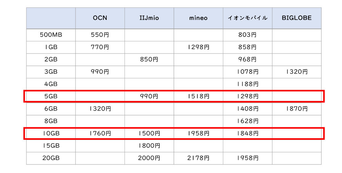Select the 550円 cell under OCN
Screen dimensions: 342x173
[100, 35]
